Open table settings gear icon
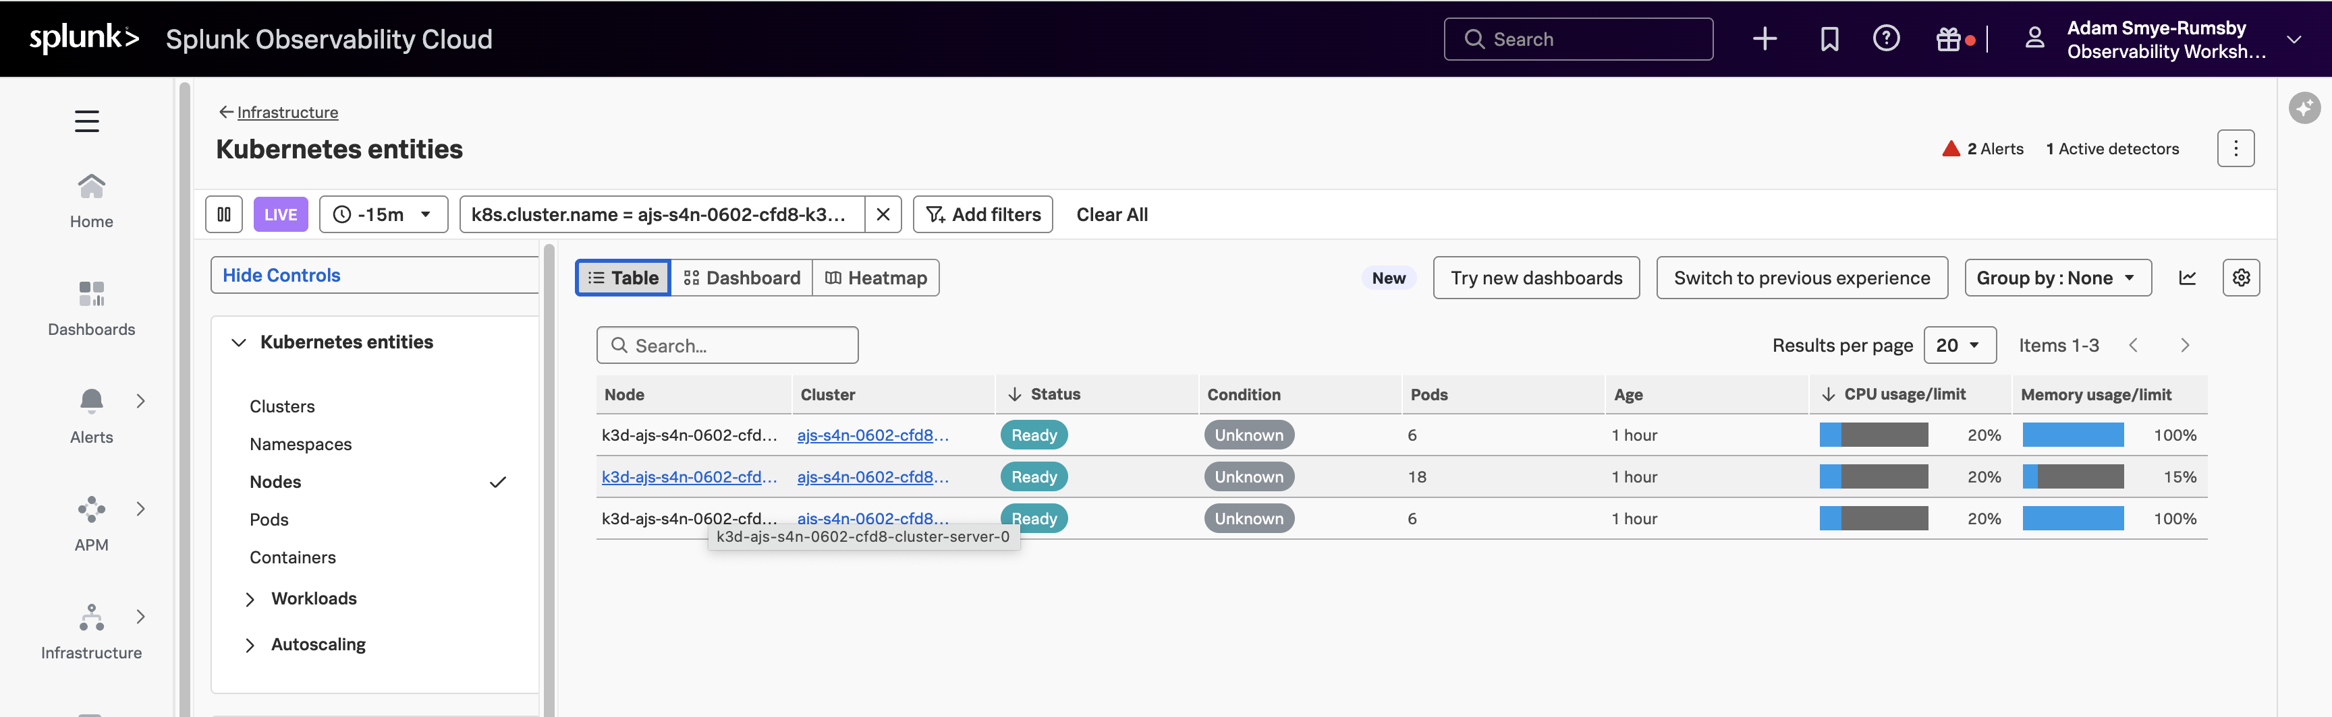Image resolution: width=2332 pixels, height=717 pixels. click(2240, 278)
